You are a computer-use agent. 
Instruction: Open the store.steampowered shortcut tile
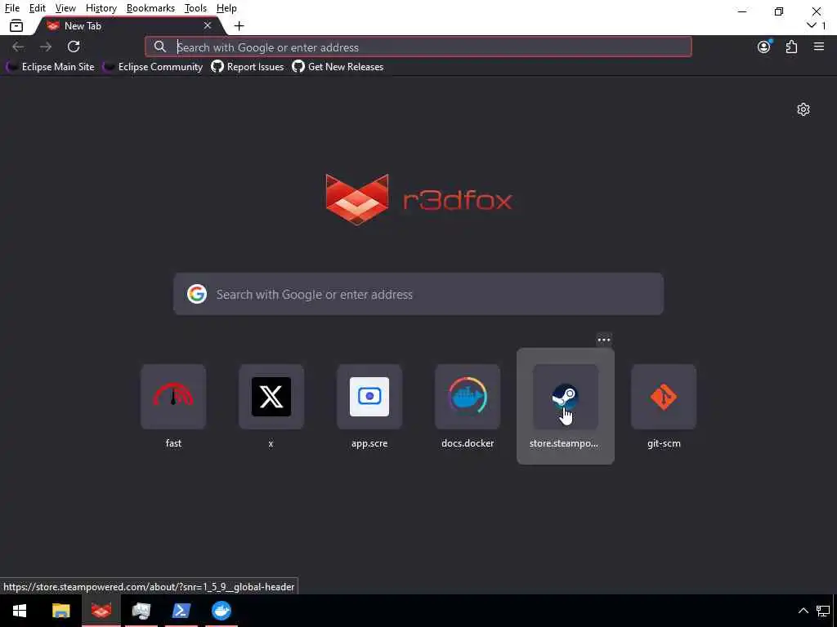(566, 407)
